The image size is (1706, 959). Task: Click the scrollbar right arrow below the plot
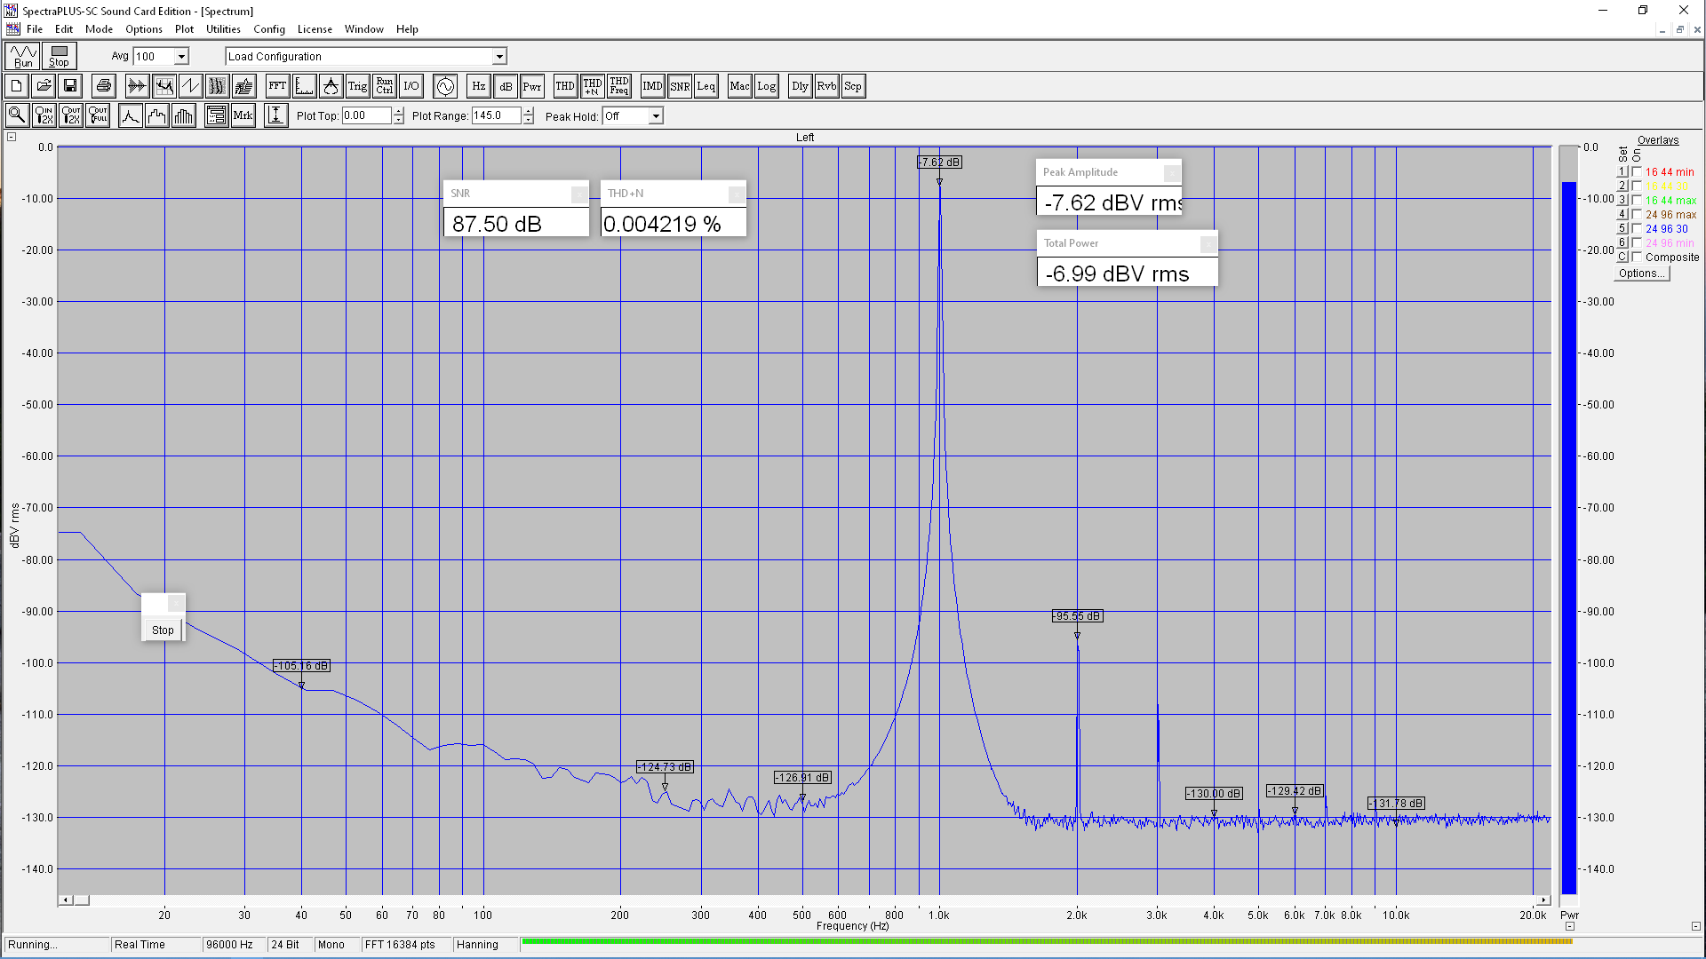pyautogui.click(x=1544, y=900)
